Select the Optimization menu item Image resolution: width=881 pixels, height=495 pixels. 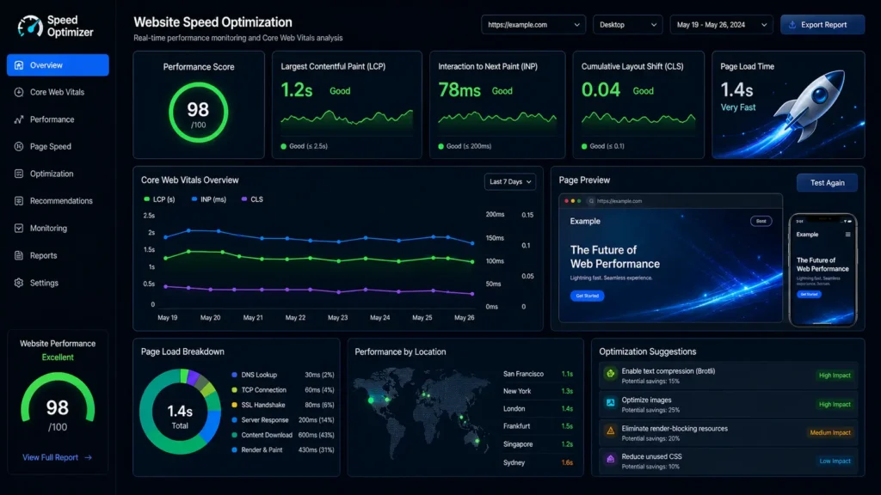point(58,174)
